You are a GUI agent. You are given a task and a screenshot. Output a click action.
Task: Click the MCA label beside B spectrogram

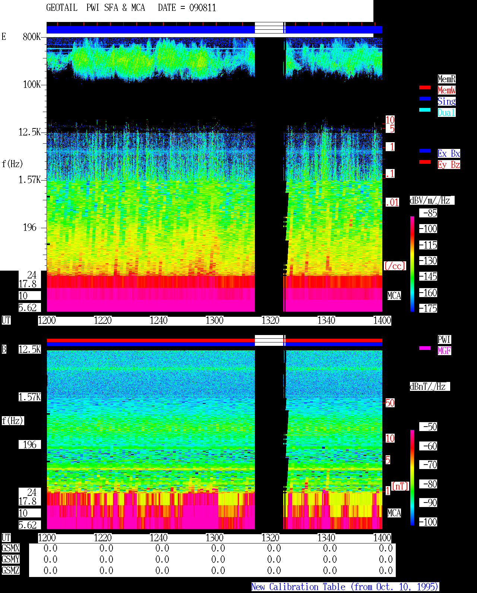394,513
